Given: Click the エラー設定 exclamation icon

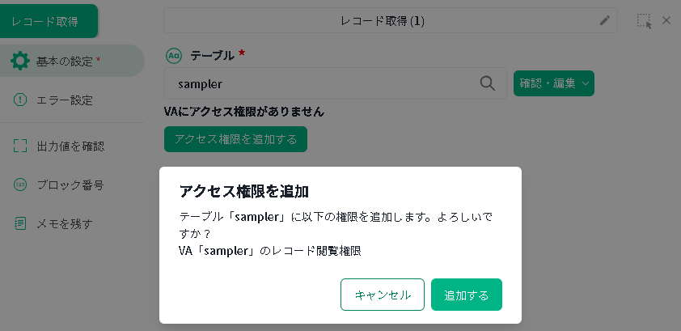Looking at the screenshot, I should click(x=20, y=100).
